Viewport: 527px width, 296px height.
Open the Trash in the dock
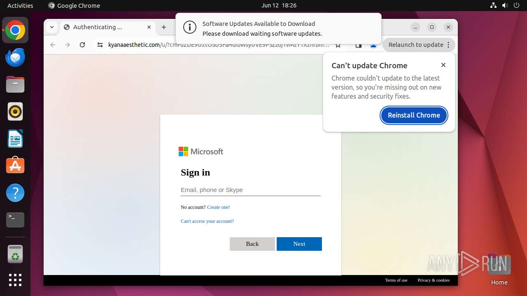coord(15,254)
